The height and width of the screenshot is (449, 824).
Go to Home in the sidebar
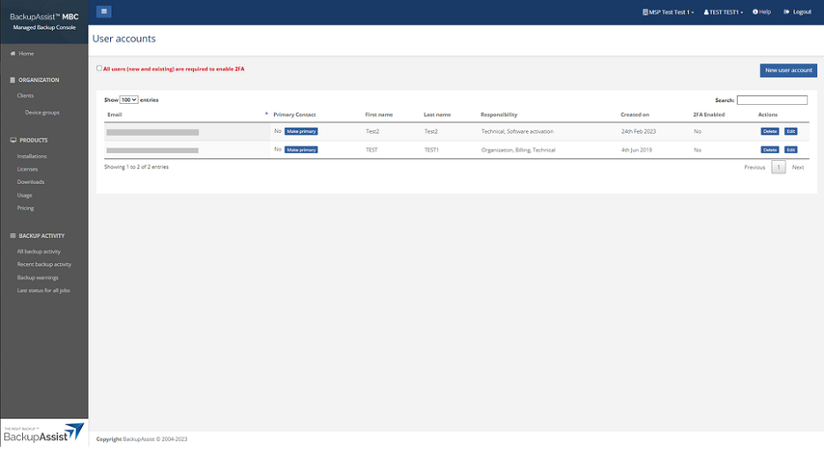click(x=22, y=54)
